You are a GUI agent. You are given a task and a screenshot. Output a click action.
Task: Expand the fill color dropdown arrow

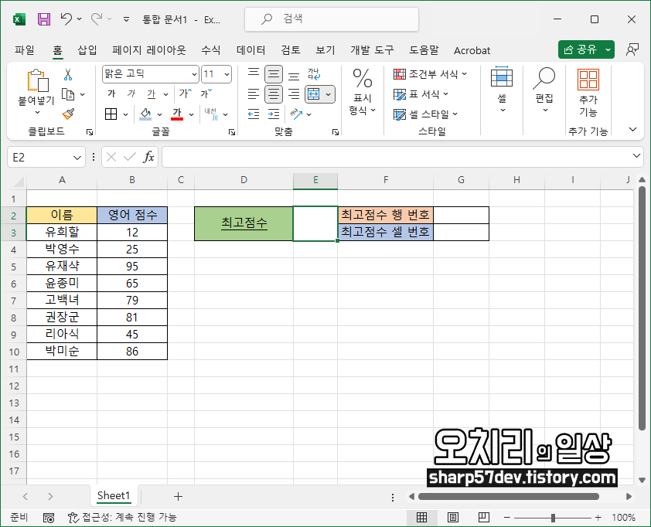click(x=159, y=114)
